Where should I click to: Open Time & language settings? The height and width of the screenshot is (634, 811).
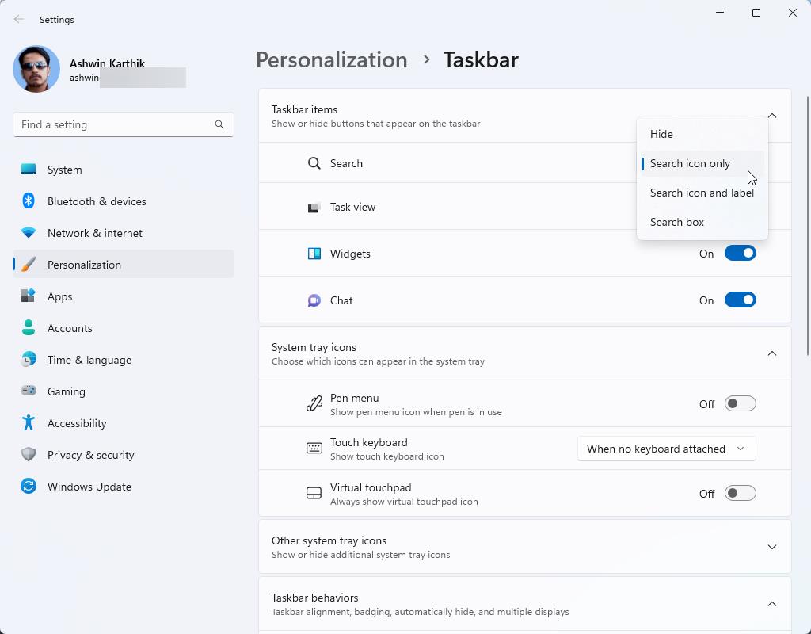[123, 360]
